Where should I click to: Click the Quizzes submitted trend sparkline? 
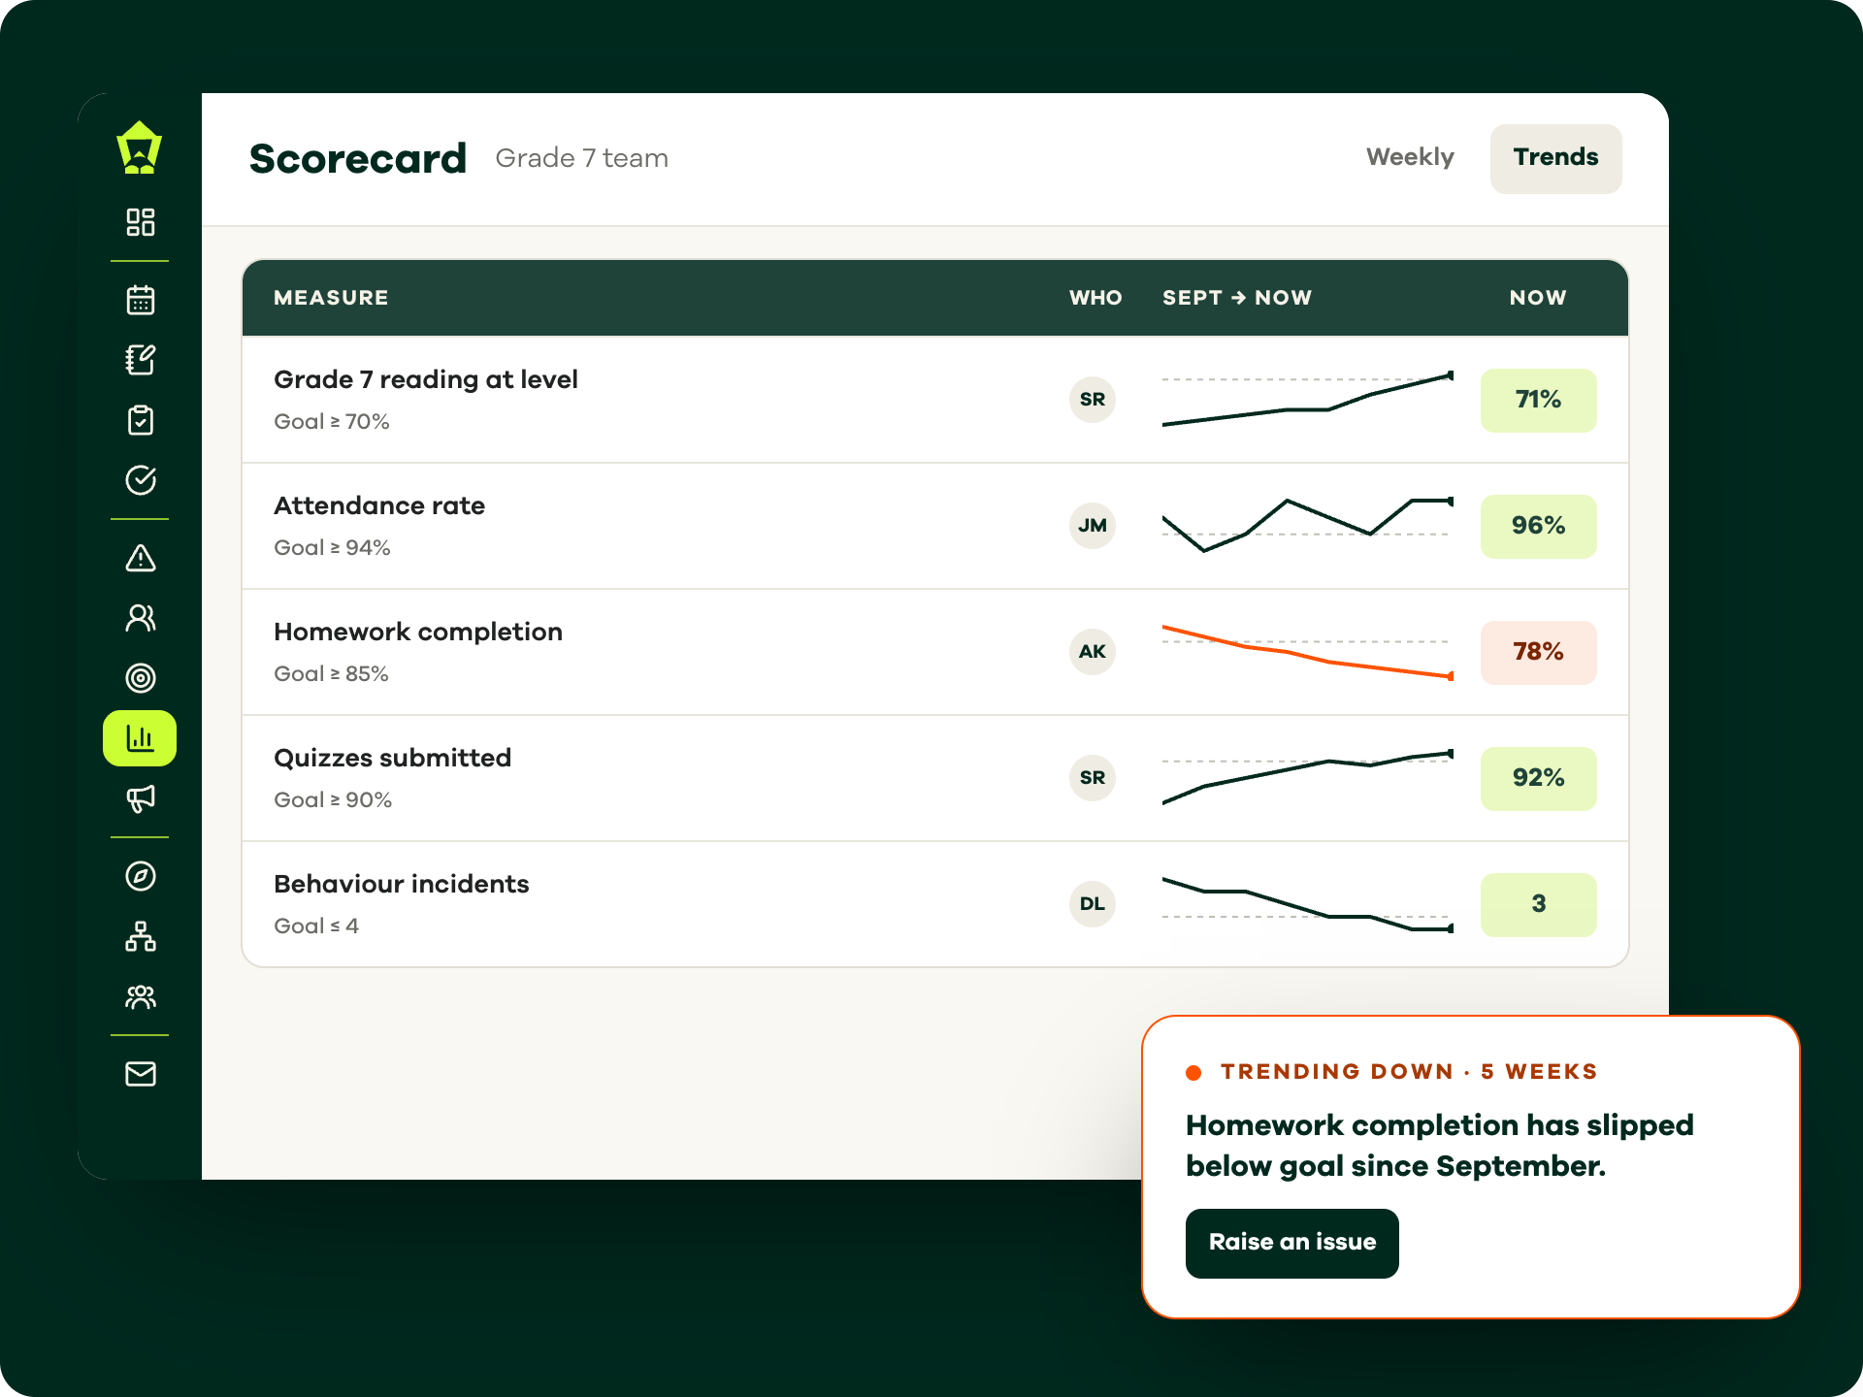point(1307,777)
